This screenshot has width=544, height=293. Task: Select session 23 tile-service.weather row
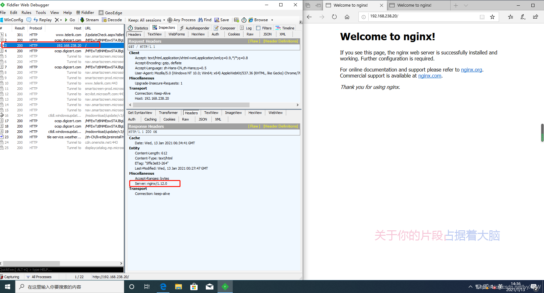[62, 137]
